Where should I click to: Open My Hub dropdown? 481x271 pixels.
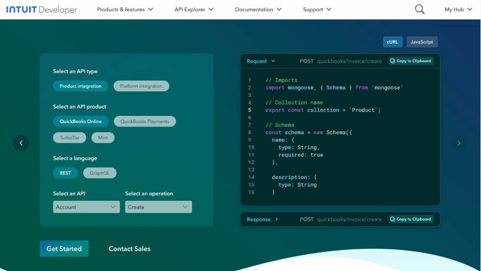pyautogui.click(x=458, y=10)
